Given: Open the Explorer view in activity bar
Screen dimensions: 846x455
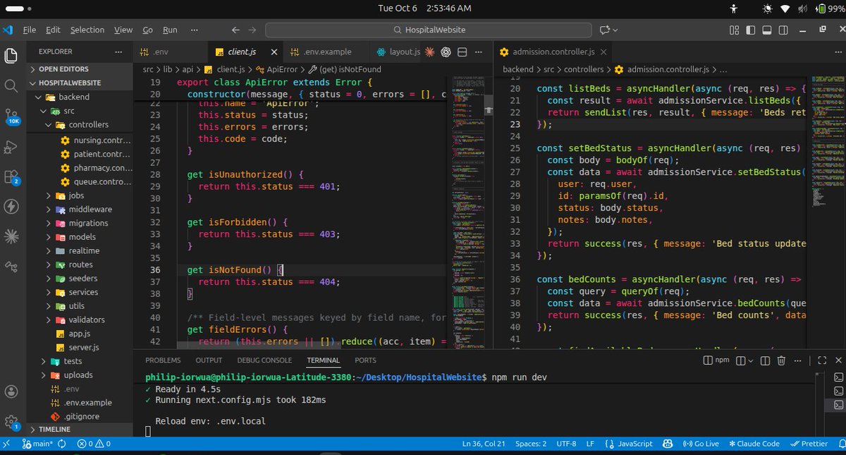Looking at the screenshot, I should click(11, 56).
